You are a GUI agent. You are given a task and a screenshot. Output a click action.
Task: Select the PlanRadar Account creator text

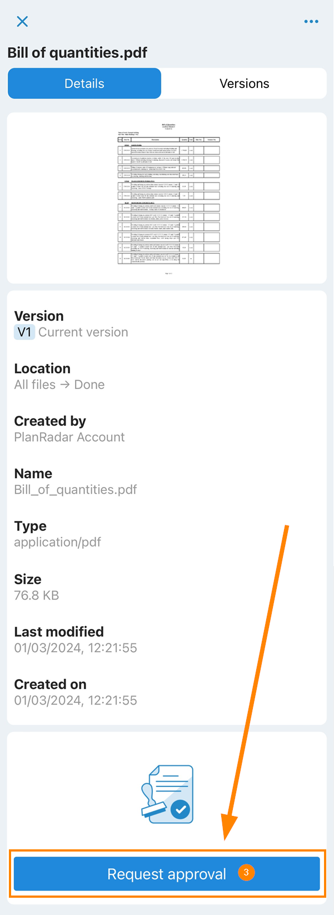(x=69, y=437)
